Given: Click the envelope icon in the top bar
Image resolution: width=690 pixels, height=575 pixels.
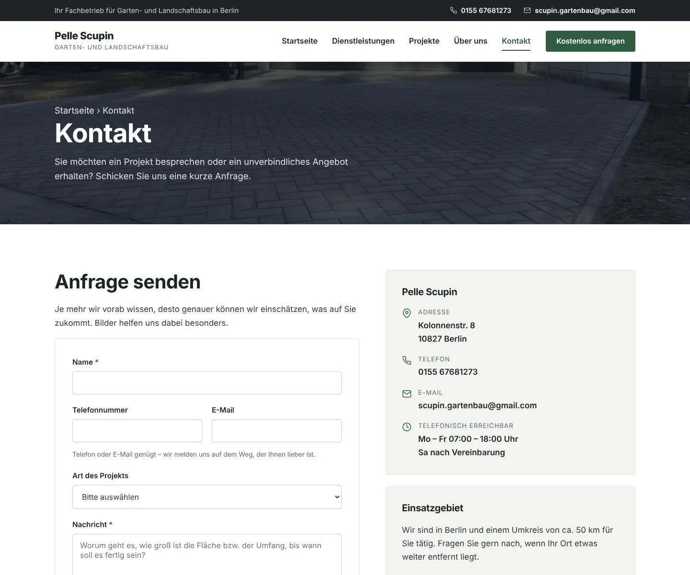Looking at the screenshot, I should [527, 11].
